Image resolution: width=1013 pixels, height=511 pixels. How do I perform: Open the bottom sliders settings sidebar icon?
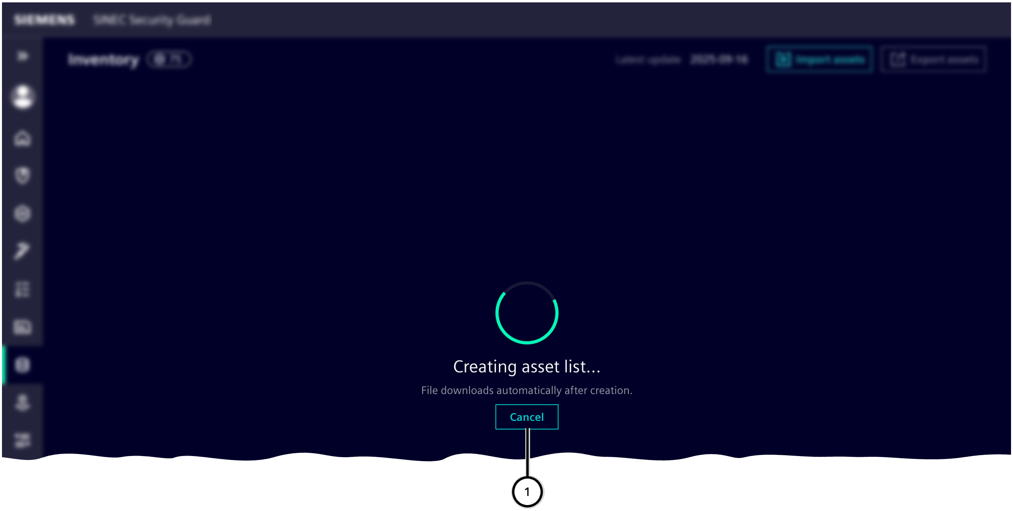tap(23, 440)
